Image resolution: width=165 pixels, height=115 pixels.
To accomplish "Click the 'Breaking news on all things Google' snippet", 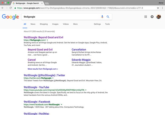I will coord(65,44).
